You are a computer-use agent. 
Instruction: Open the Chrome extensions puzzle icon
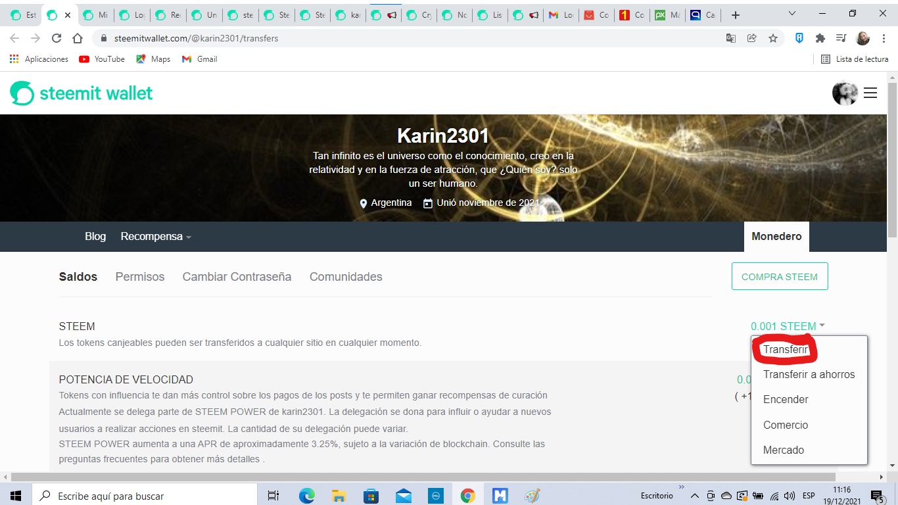pos(820,38)
